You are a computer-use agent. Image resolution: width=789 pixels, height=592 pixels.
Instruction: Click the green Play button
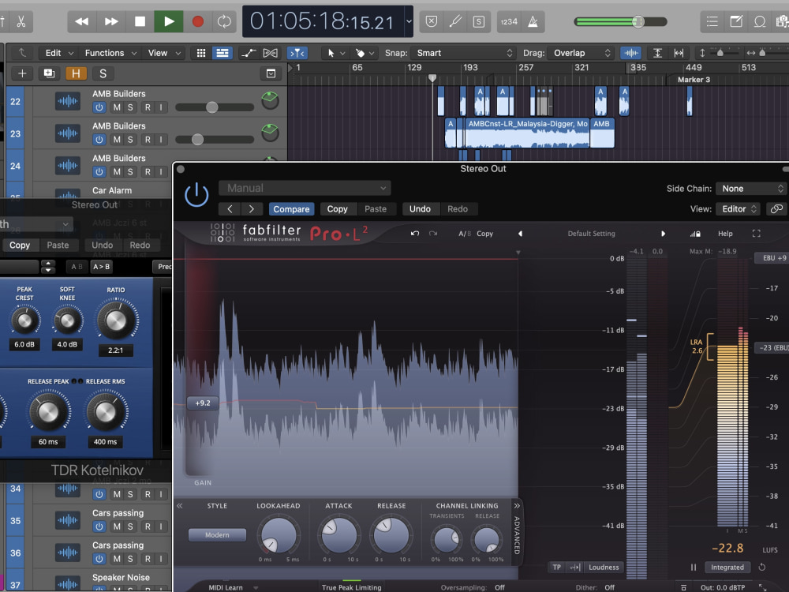(169, 21)
